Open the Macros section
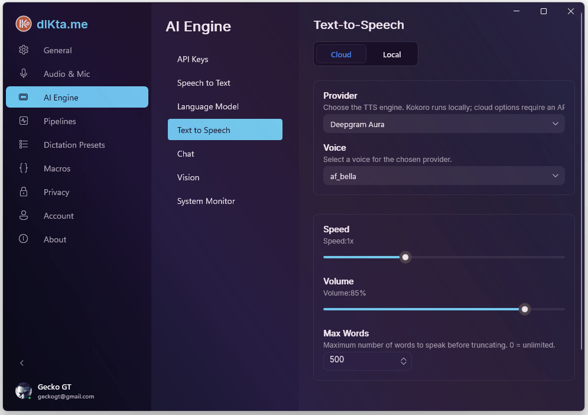 pos(77,168)
